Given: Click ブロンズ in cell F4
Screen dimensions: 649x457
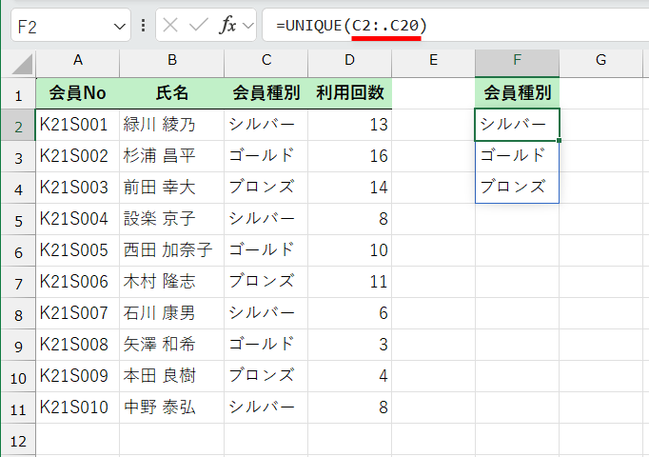Looking at the screenshot, I should [x=518, y=188].
